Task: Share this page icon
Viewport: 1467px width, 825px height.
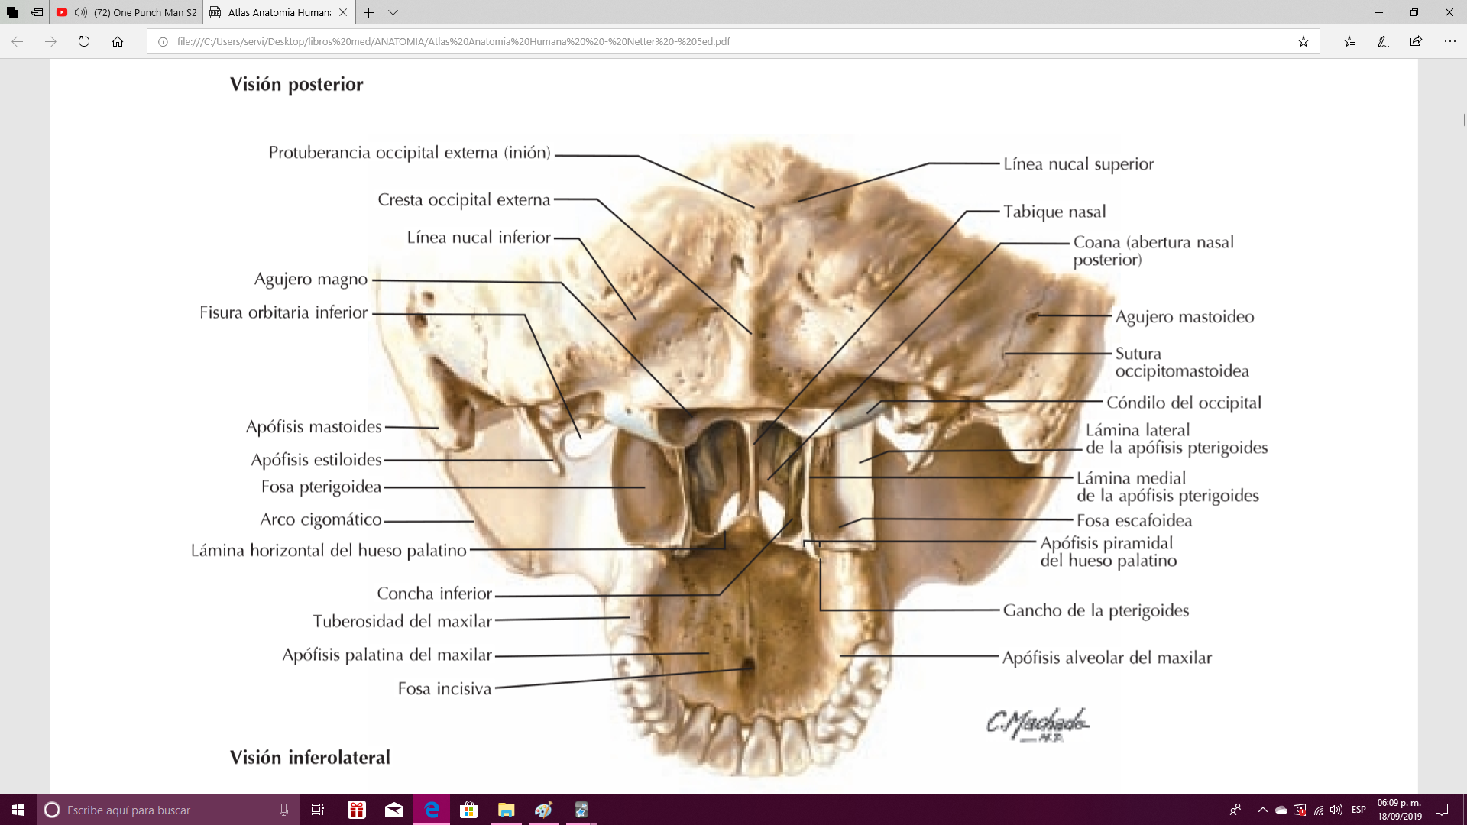Action: point(1416,41)
